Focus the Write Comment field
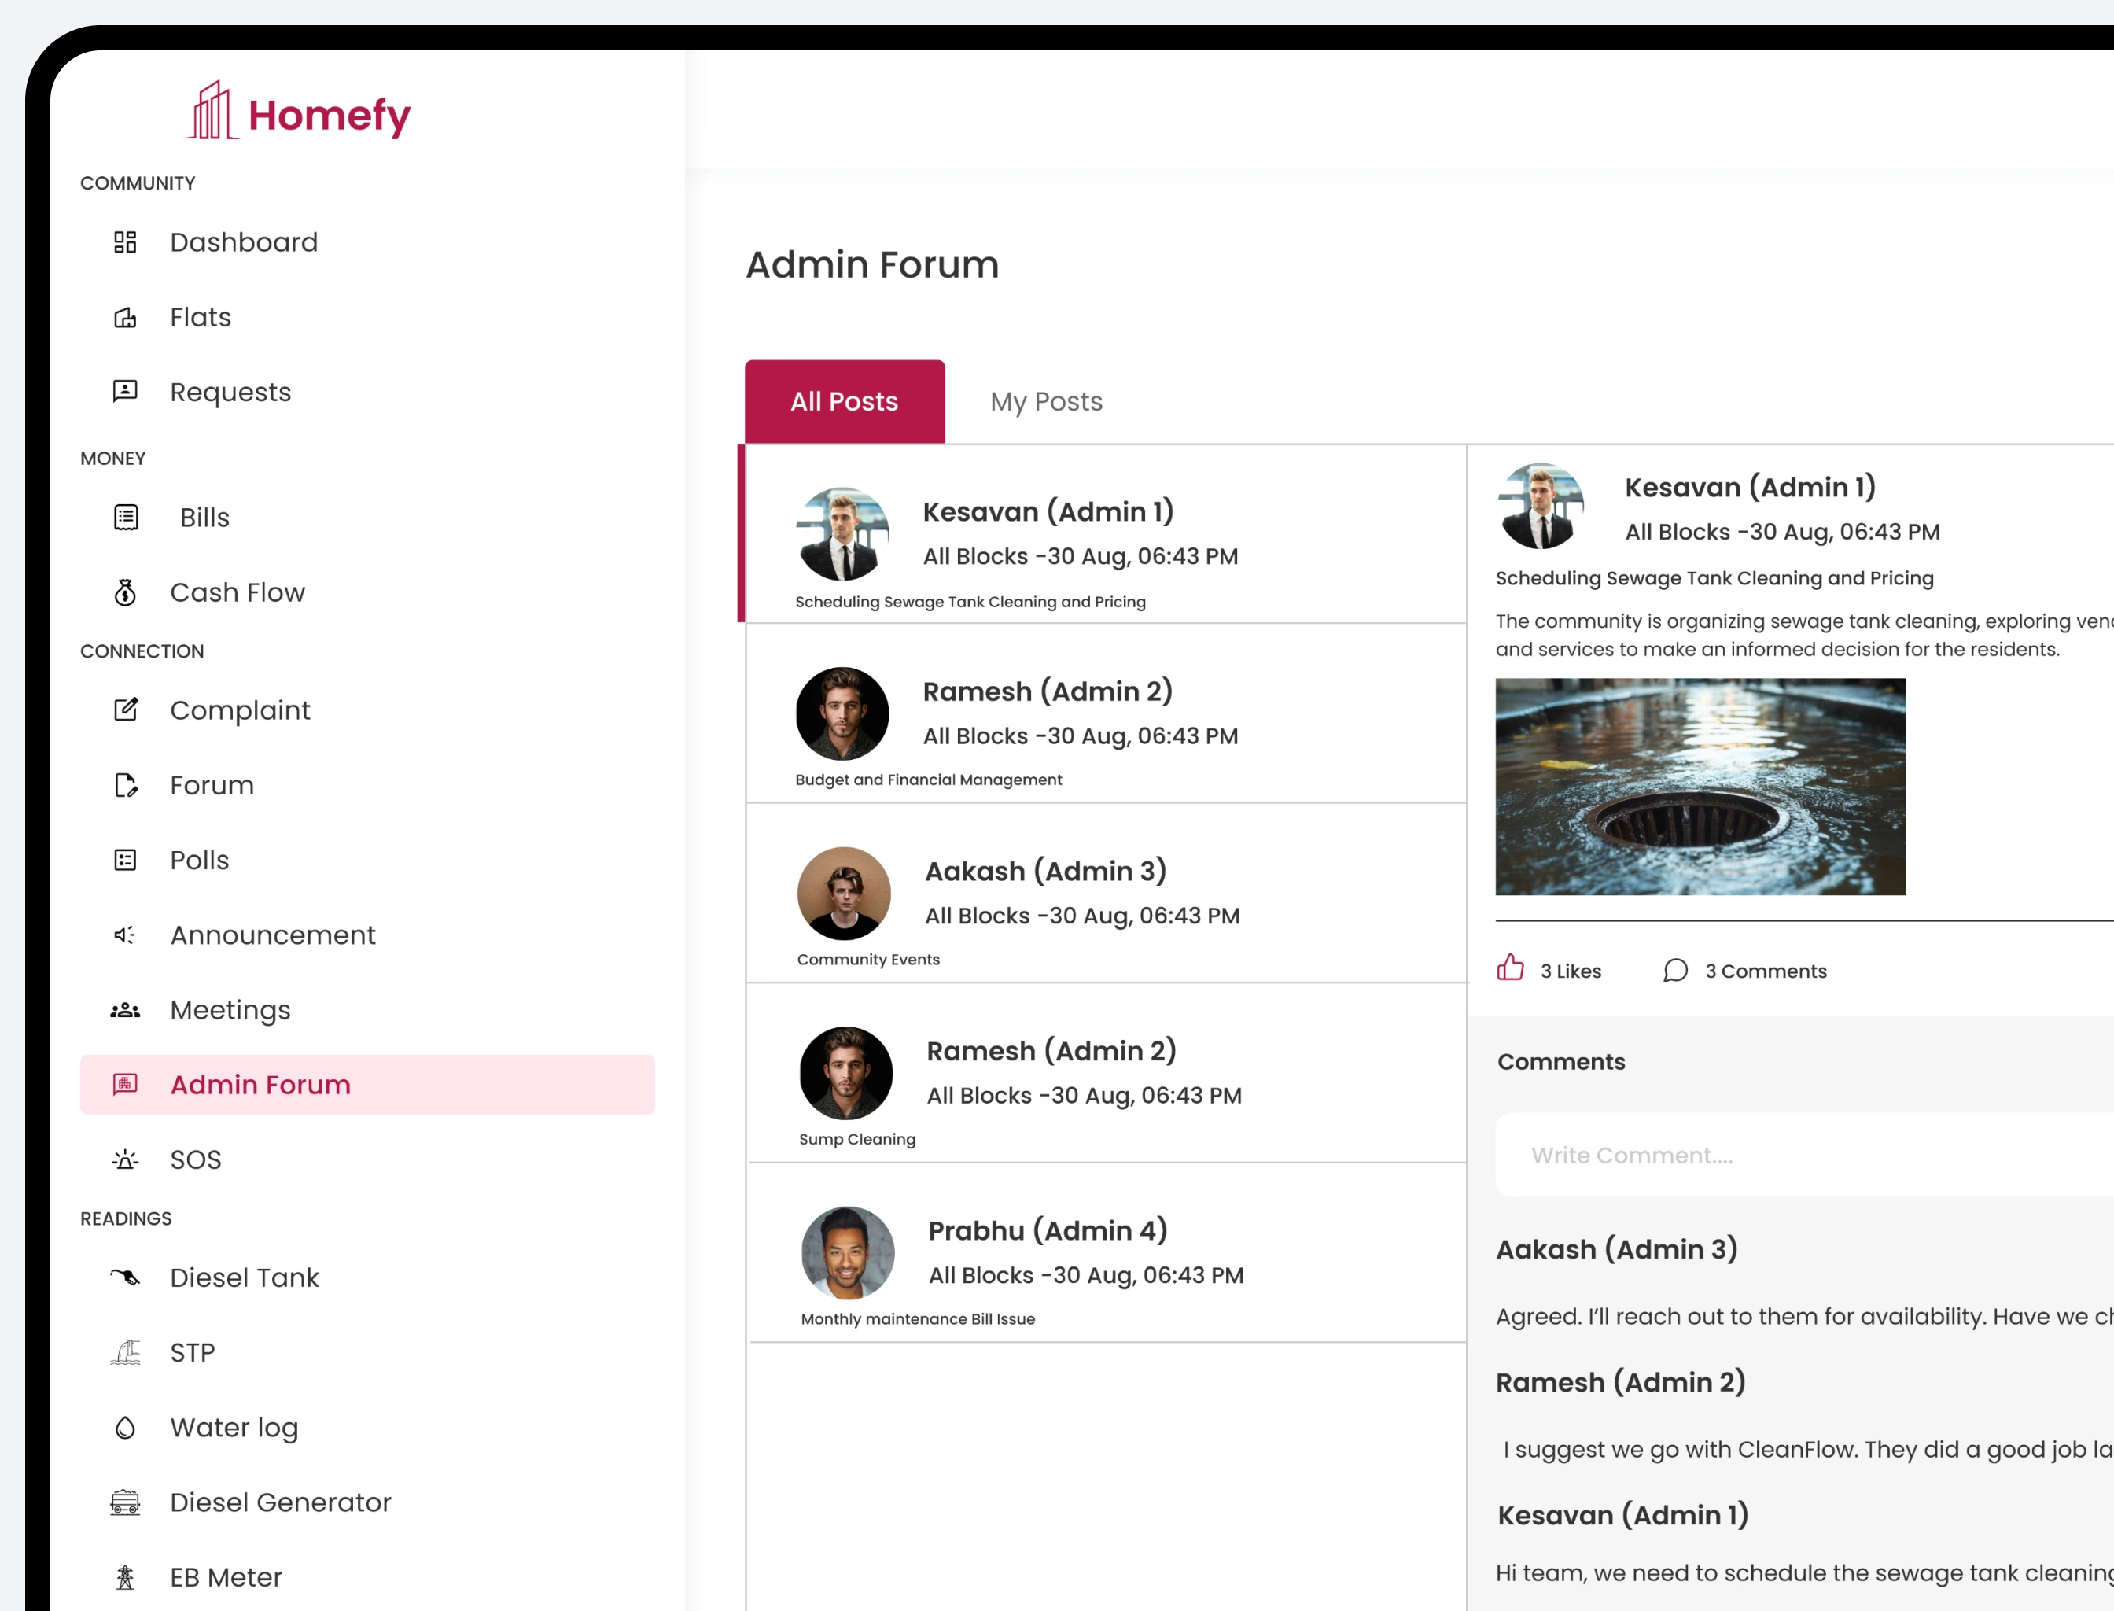Image resolution: width=2114 pixels, height=1611 pixels. [1805, 1155]
